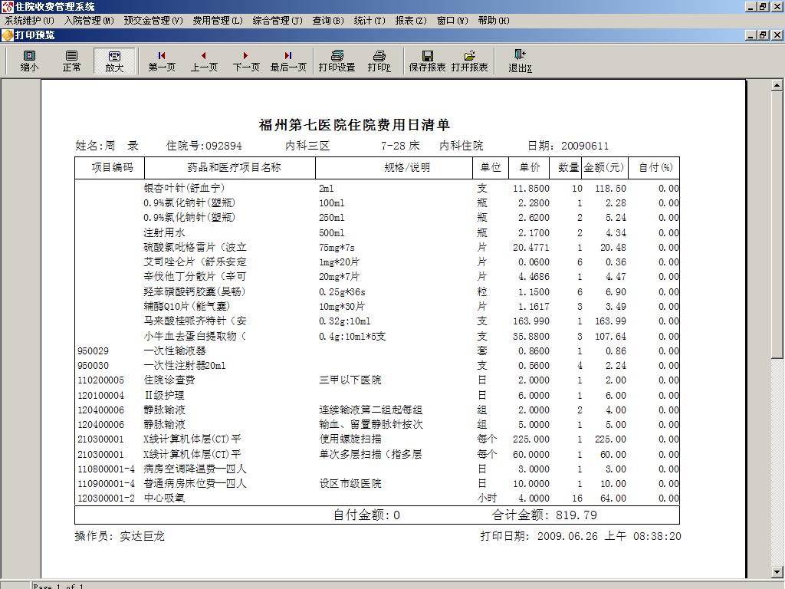Open the 费用管理(L) menu
Image resolution: width=785 pixels, height=589 pixels.
click(218, 21)
